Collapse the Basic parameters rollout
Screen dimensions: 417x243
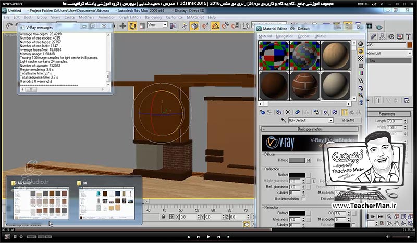tap(310, 129)
